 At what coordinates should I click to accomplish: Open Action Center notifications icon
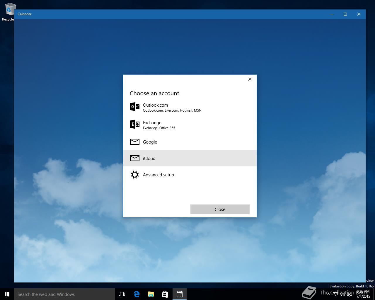click(350, 294)
